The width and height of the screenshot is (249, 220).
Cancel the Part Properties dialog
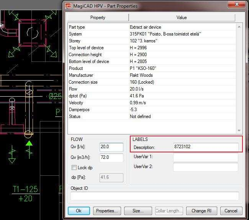click(x=231, y=211)
